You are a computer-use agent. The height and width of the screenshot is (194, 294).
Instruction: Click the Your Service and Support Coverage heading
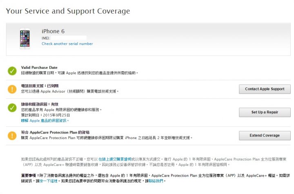[x=68, y=11]
